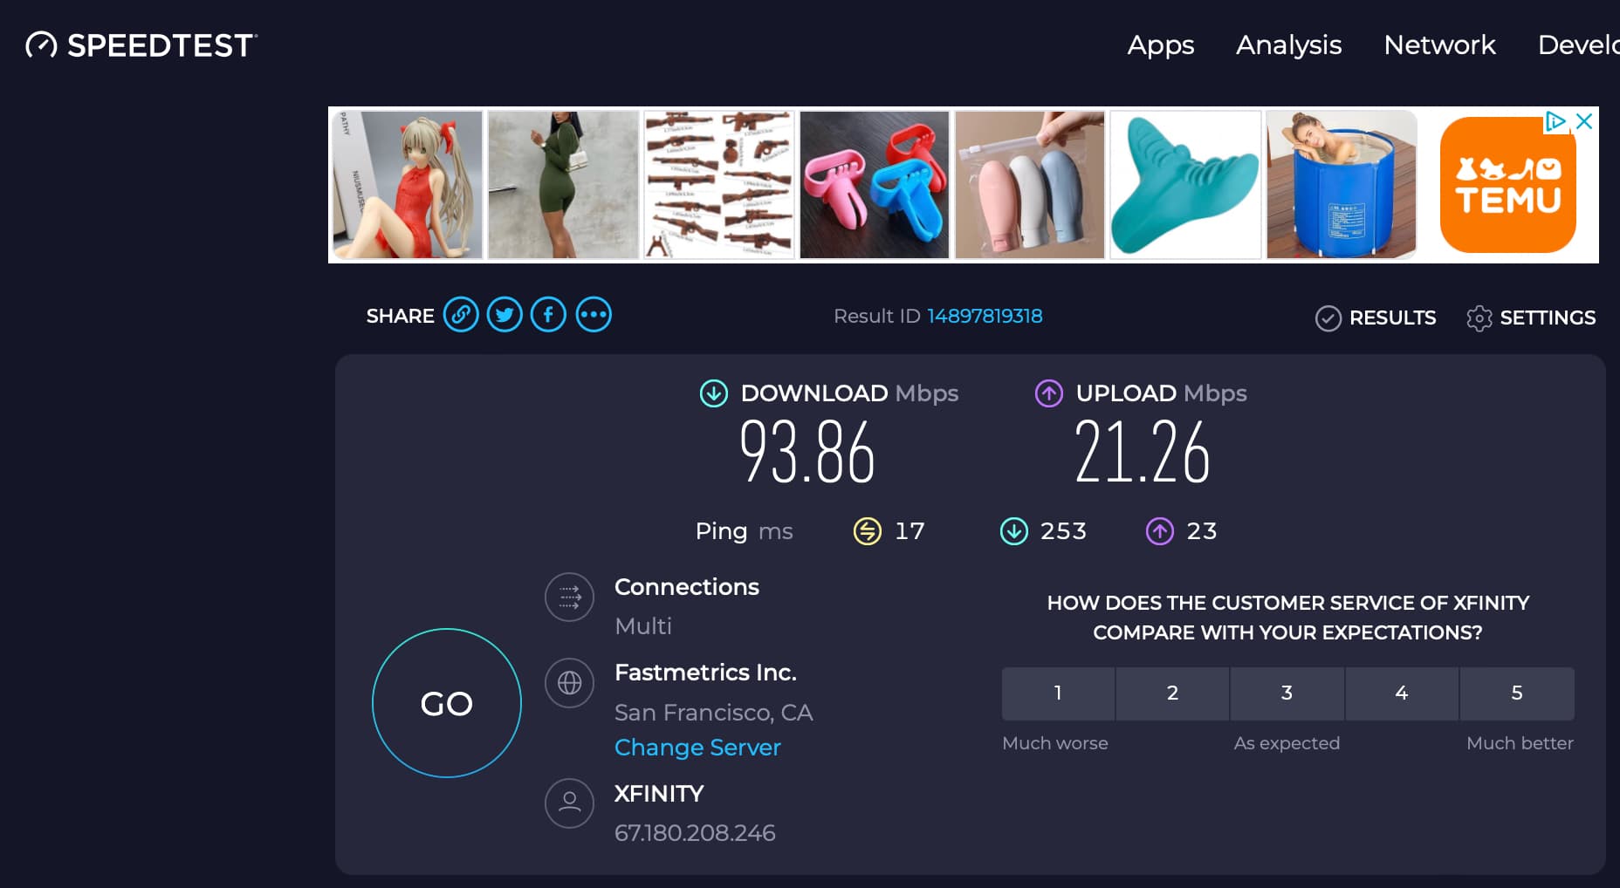Open more sharing options ellipsis icon
The image size is (1620, 888).
click(x=594, y=315)
